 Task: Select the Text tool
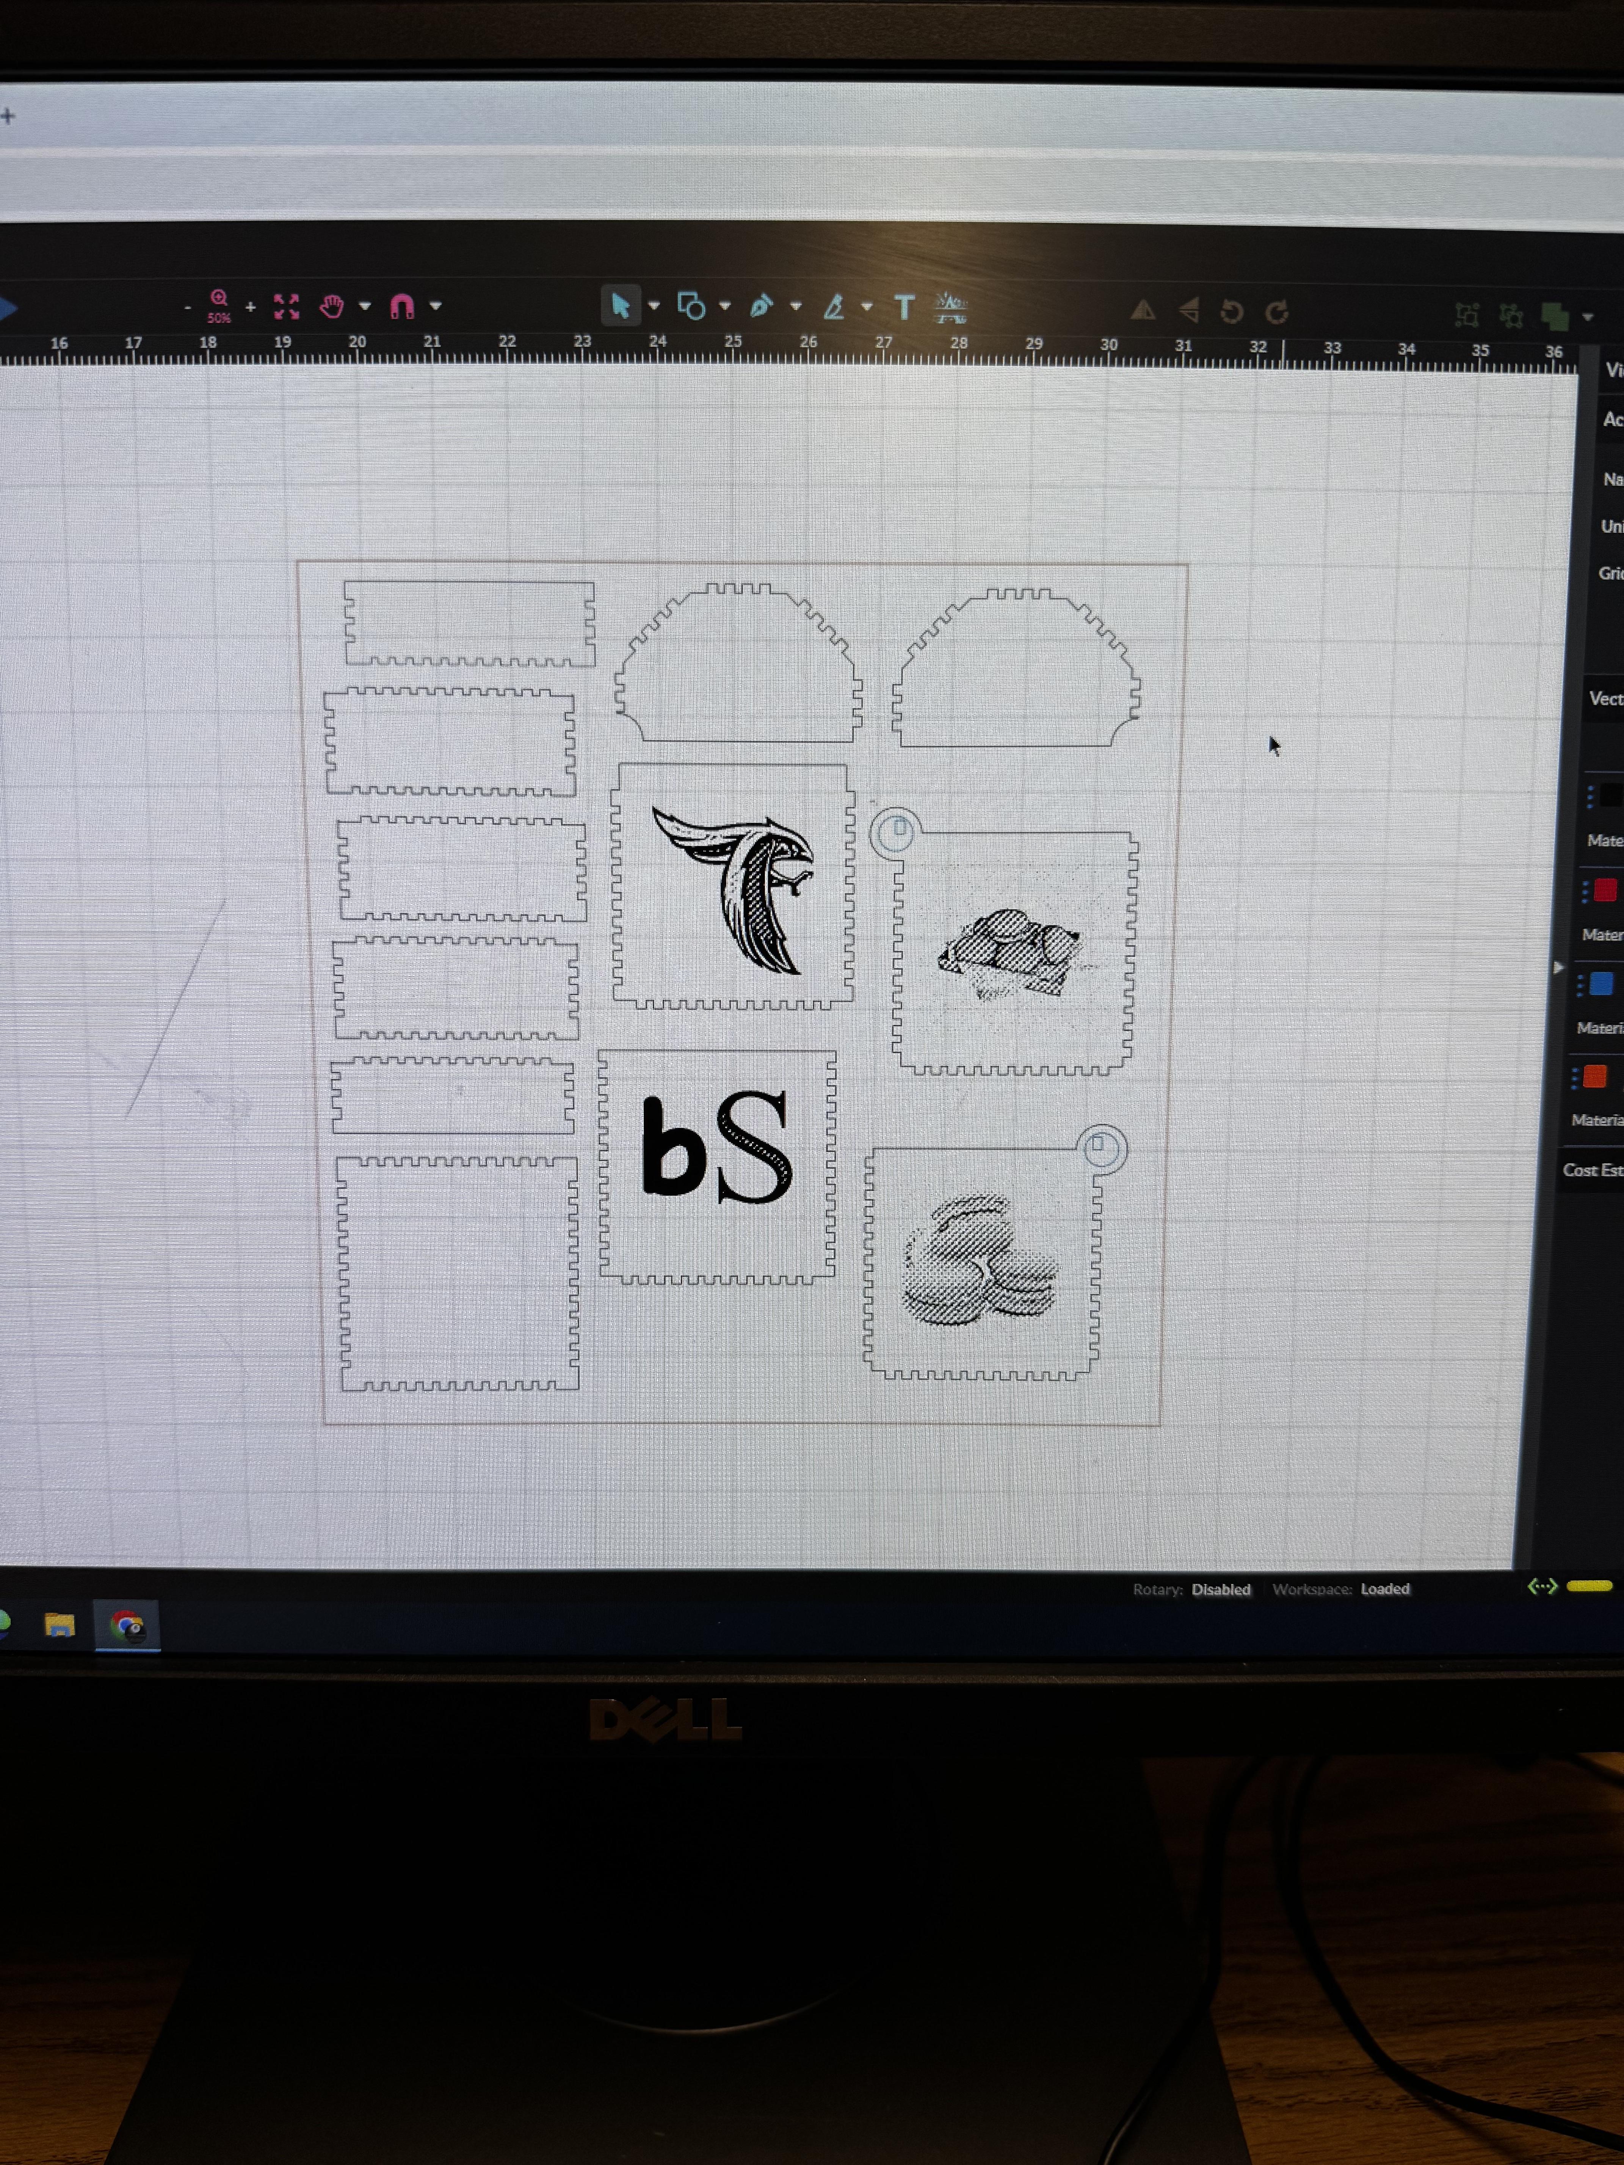(x=904, y=308)
